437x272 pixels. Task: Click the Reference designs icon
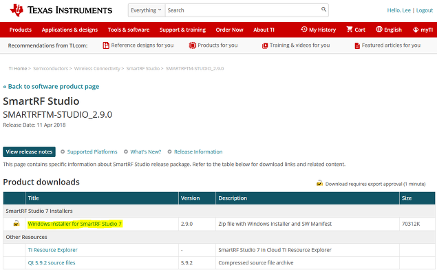pos(106,45)
